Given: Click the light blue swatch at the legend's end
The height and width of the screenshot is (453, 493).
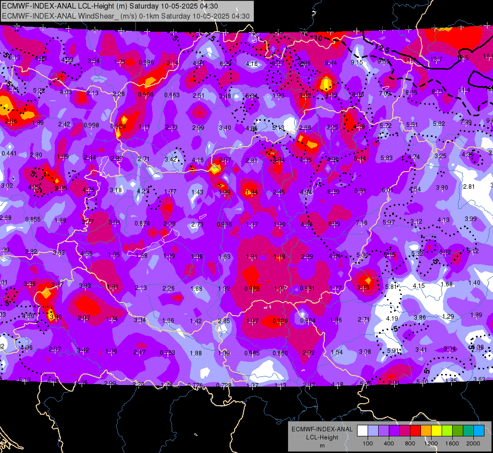Looking at the screenshot, I should pyautogui.click(x=479, y=431).
